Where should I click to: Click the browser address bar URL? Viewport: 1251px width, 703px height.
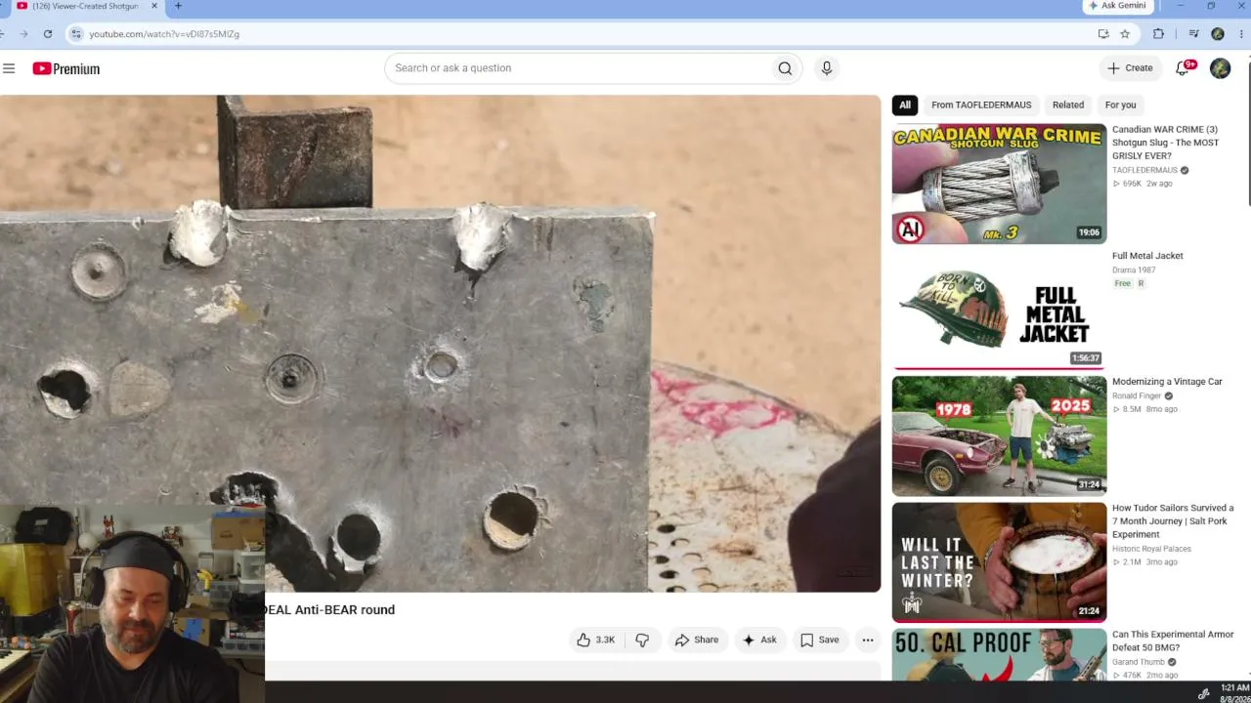164,34
